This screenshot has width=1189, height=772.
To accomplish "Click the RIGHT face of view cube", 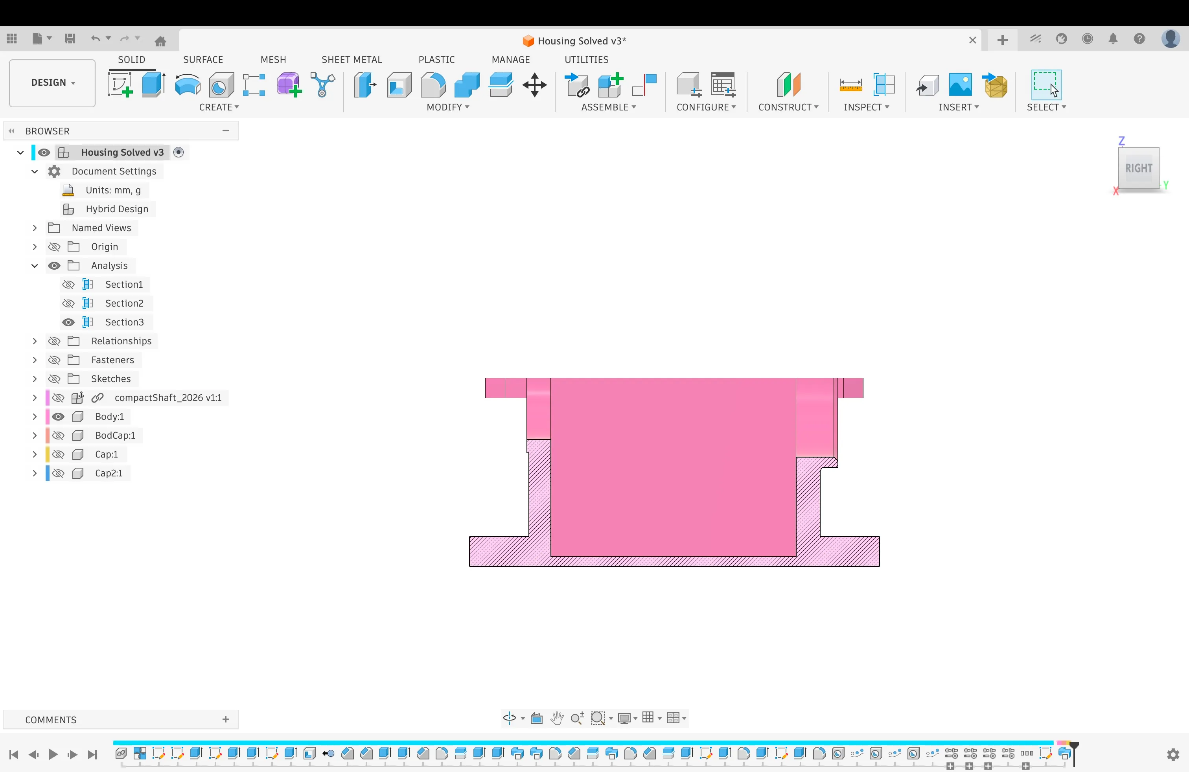I will point(1139,168).
